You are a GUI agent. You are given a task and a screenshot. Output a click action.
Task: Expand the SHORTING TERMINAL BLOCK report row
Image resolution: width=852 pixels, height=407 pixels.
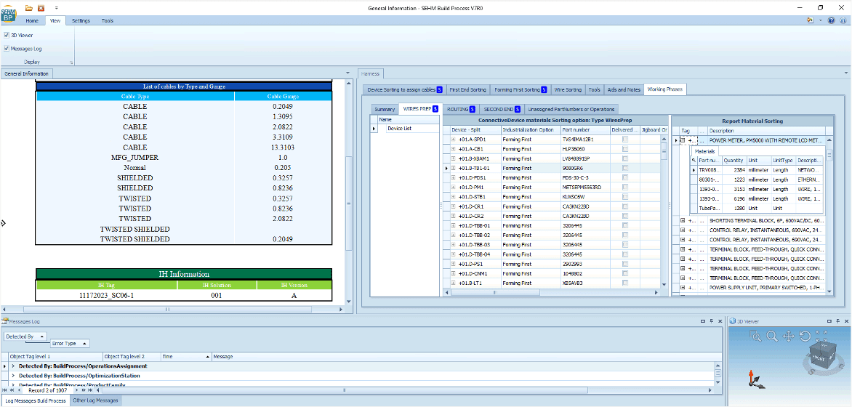[x=682, y=220]
